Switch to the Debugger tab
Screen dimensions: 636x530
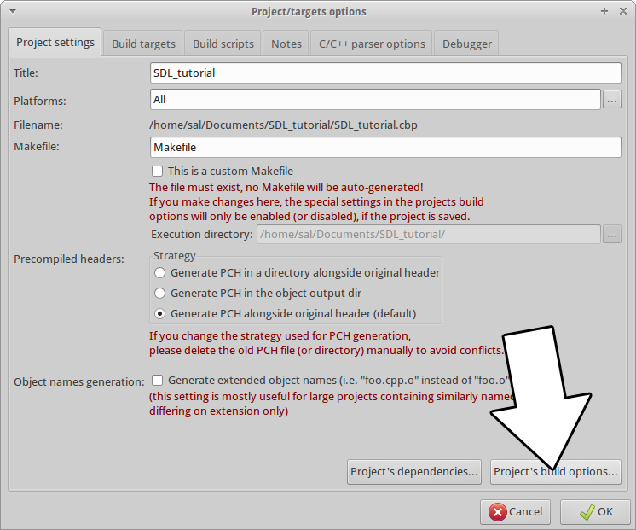pos(467,44)
